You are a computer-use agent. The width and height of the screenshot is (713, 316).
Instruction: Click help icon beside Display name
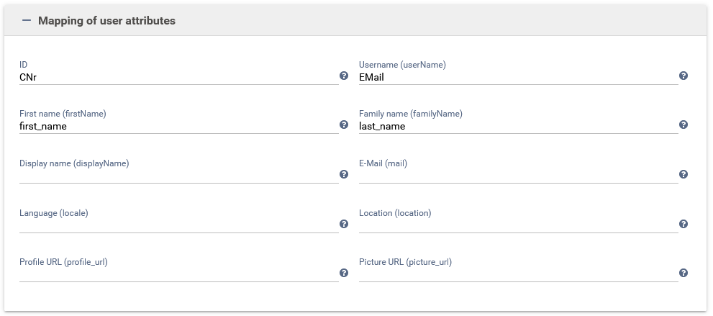click(x=344, y=174)
